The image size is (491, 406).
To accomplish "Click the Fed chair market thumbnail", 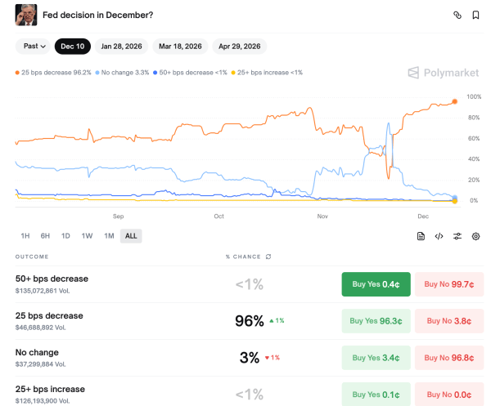I will [25, 15].
